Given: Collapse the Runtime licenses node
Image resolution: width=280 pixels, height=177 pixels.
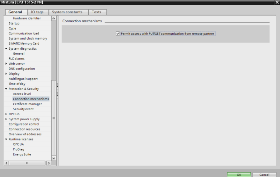Looking at the screenshot, I should (x=6, y=139).
